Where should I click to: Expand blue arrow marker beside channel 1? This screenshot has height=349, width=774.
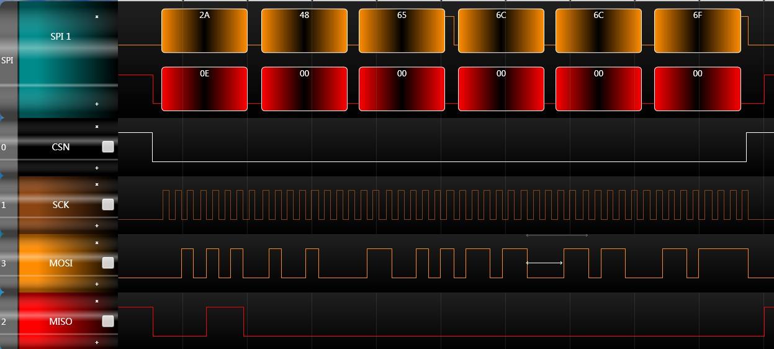tap(2, 176)
